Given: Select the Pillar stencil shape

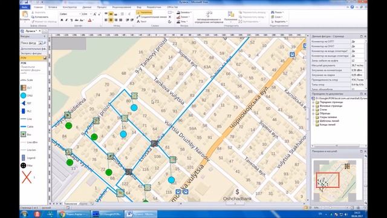Looking at the screenshot, I should point(24,165).
